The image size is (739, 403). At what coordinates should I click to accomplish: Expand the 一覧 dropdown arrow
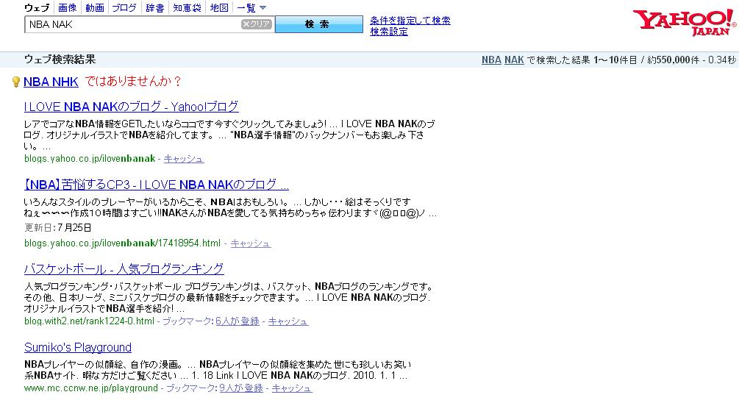pyautogui.click(x=263, y=8)
